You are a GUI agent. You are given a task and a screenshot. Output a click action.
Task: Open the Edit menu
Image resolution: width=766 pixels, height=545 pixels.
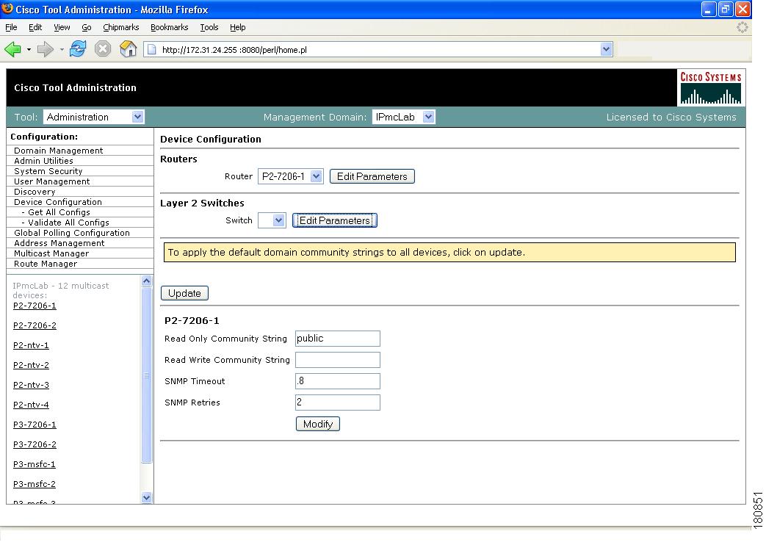pyautogui.click(x=35, y=27)
